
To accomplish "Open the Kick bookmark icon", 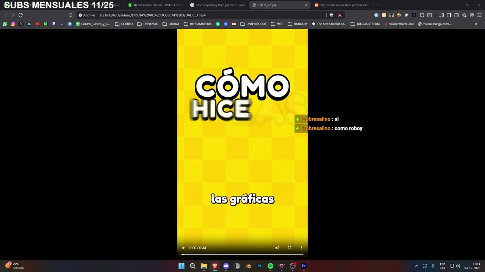I will tap(45, 24).
